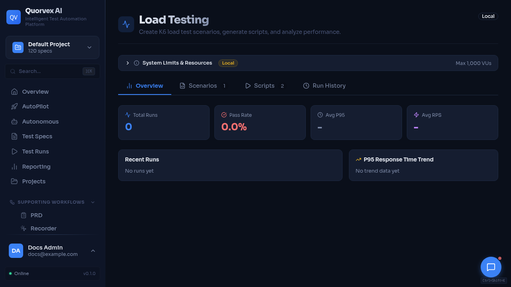Click the Load Testing activity pulse icon

126,24
